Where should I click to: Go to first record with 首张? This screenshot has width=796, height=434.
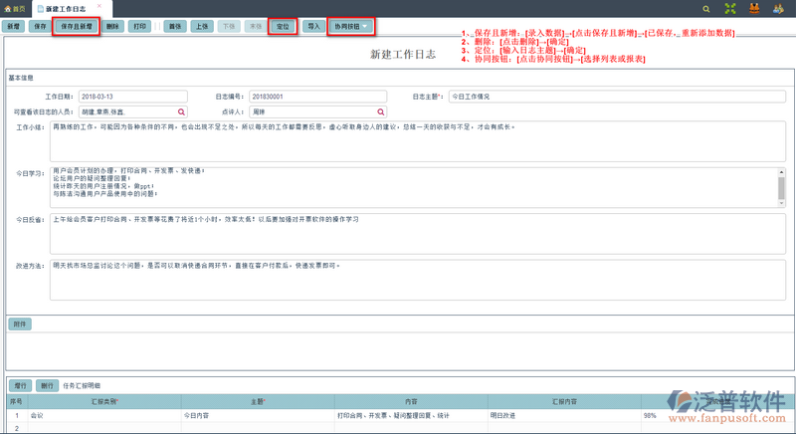tap(175, 27)
